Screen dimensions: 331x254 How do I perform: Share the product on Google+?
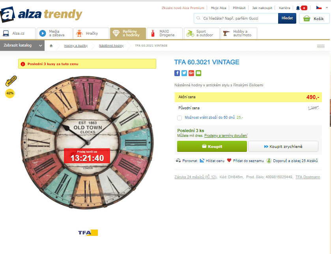point(191,73)
